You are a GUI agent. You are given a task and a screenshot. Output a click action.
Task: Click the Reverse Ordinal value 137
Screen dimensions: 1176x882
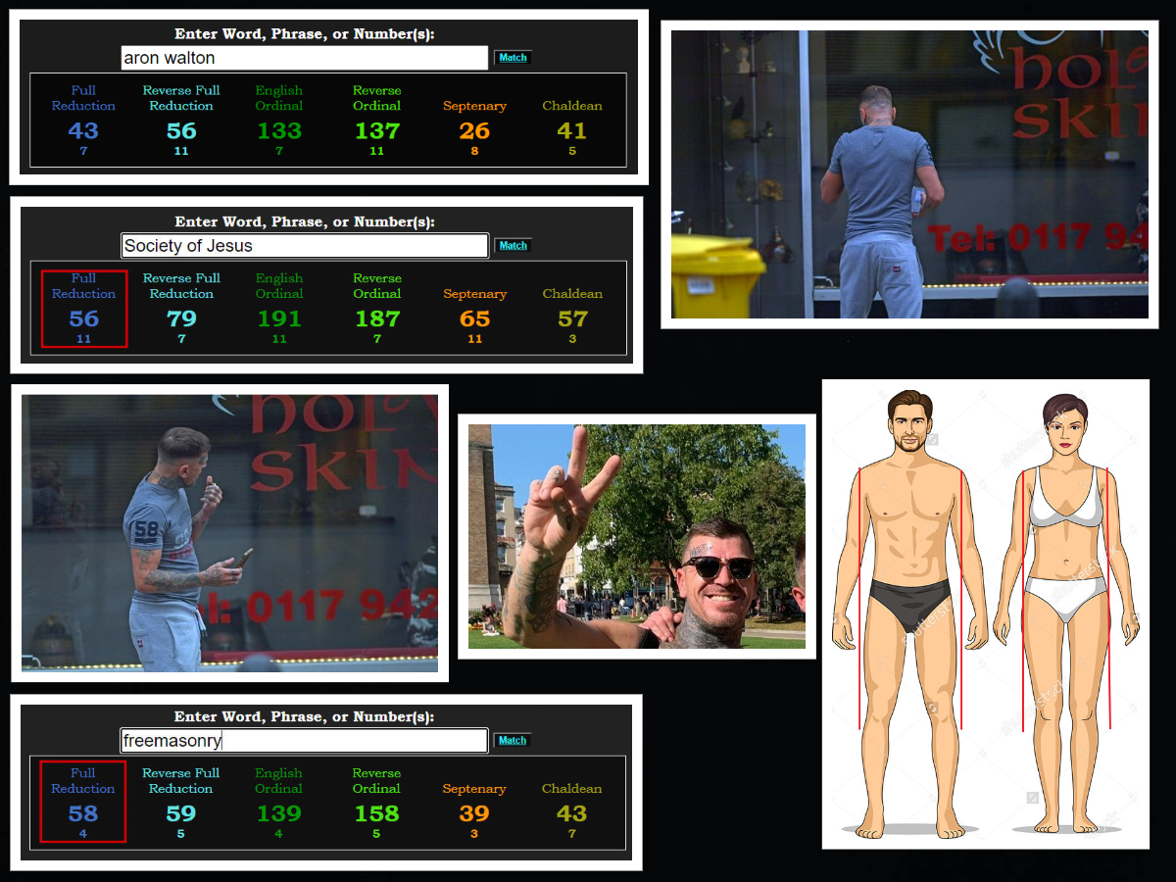(377, 130)
